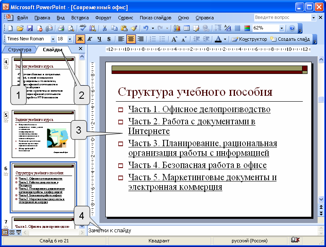Switch to slide sorter view
The height and width of the screenshot is (247, 326).
pyautogui.click(x=12, y=232)
